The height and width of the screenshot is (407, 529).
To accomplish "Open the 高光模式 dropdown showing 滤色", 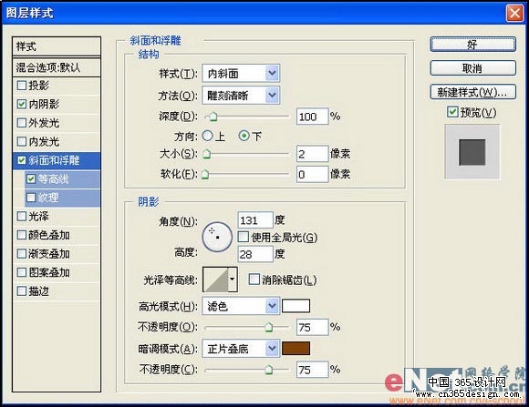I will point(241,306).
